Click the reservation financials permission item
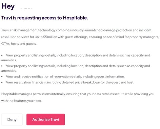 click(x=70, y=82)
